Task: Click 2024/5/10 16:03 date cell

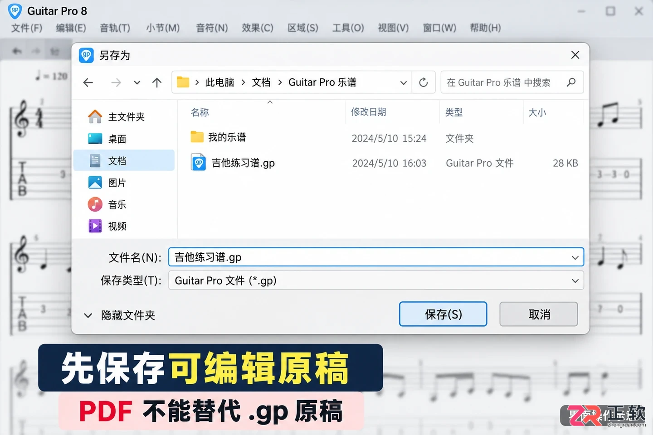Action: pos(389,163)
